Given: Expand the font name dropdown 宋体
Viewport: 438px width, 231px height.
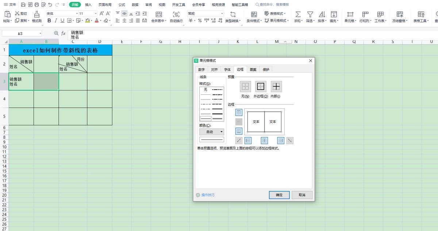Looking at the screenshot, I should point(77,13).
